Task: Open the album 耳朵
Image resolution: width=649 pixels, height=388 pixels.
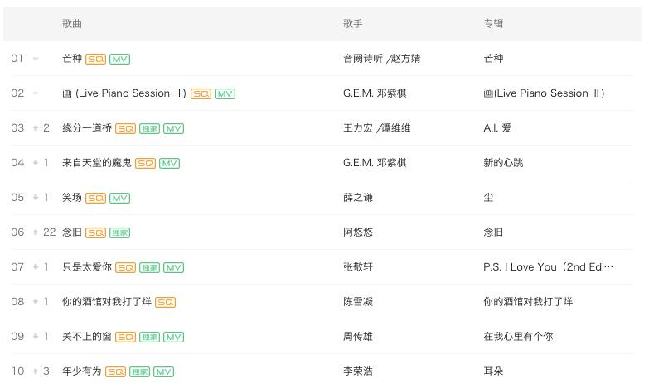Action: [x=493, y=371]
